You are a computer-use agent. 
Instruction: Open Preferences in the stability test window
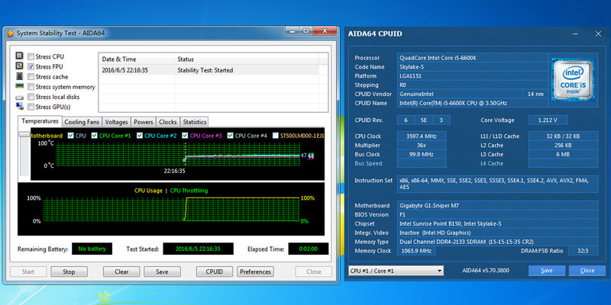pyautogui.click(x=255, y=271)
